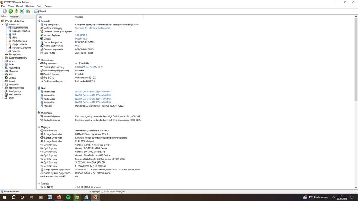
Task: Expand the DirectX branch arrow
Action: point(3,78)
